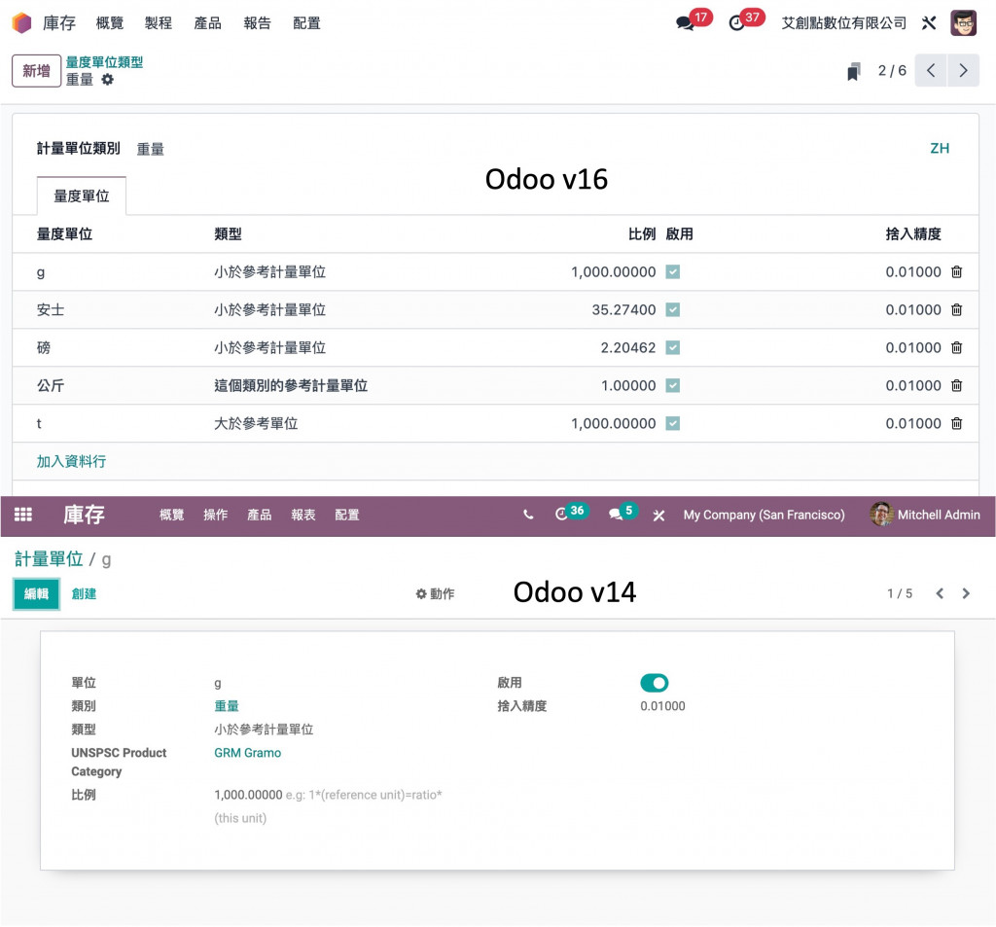Open 計量單位 breadcrumb link in v14

click(49, 559)
